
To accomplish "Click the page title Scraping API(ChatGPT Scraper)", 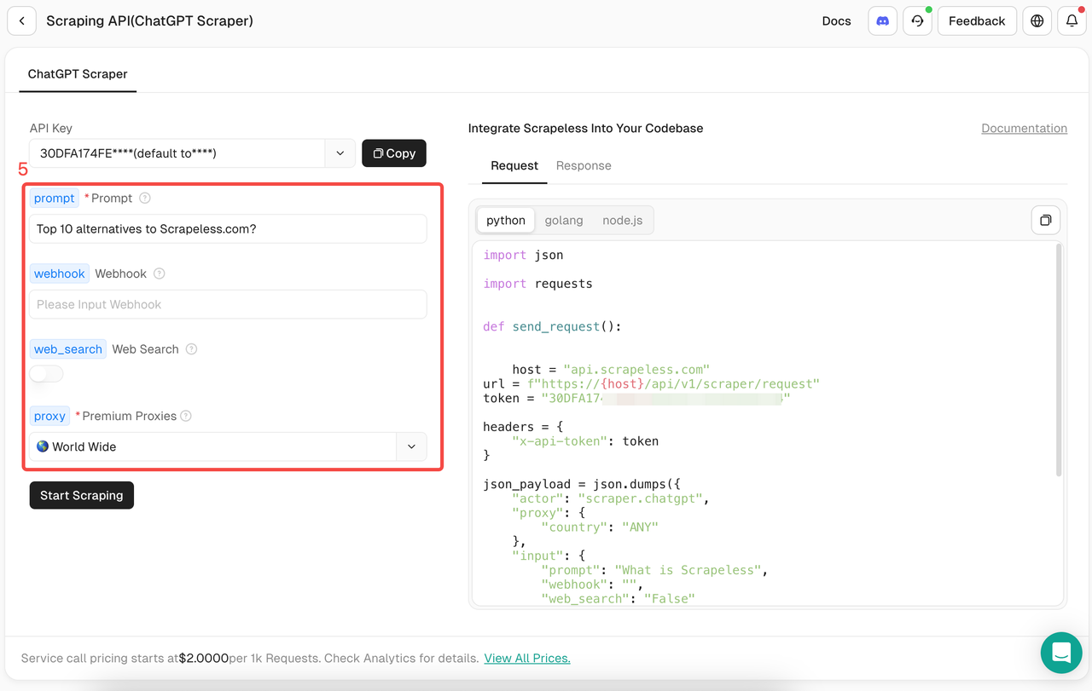I will coord(149,21).
